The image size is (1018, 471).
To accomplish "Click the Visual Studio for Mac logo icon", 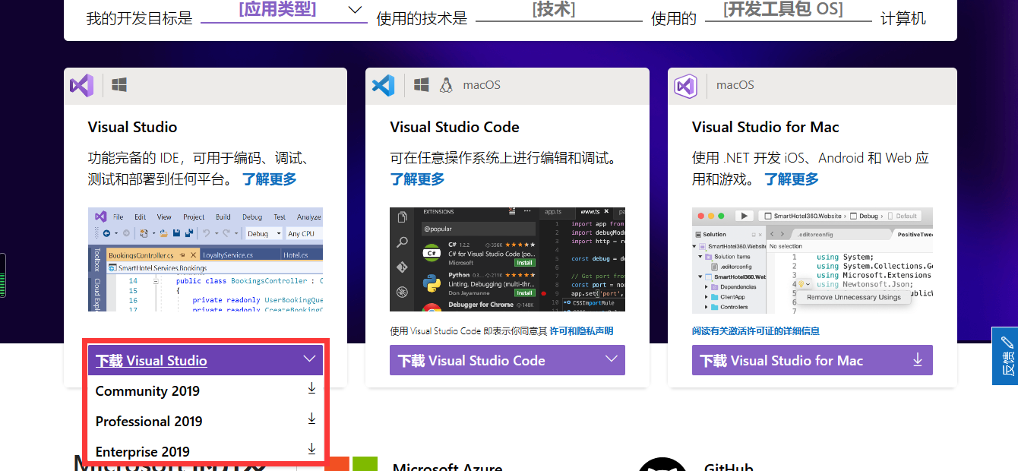I will tap(686, 86).
